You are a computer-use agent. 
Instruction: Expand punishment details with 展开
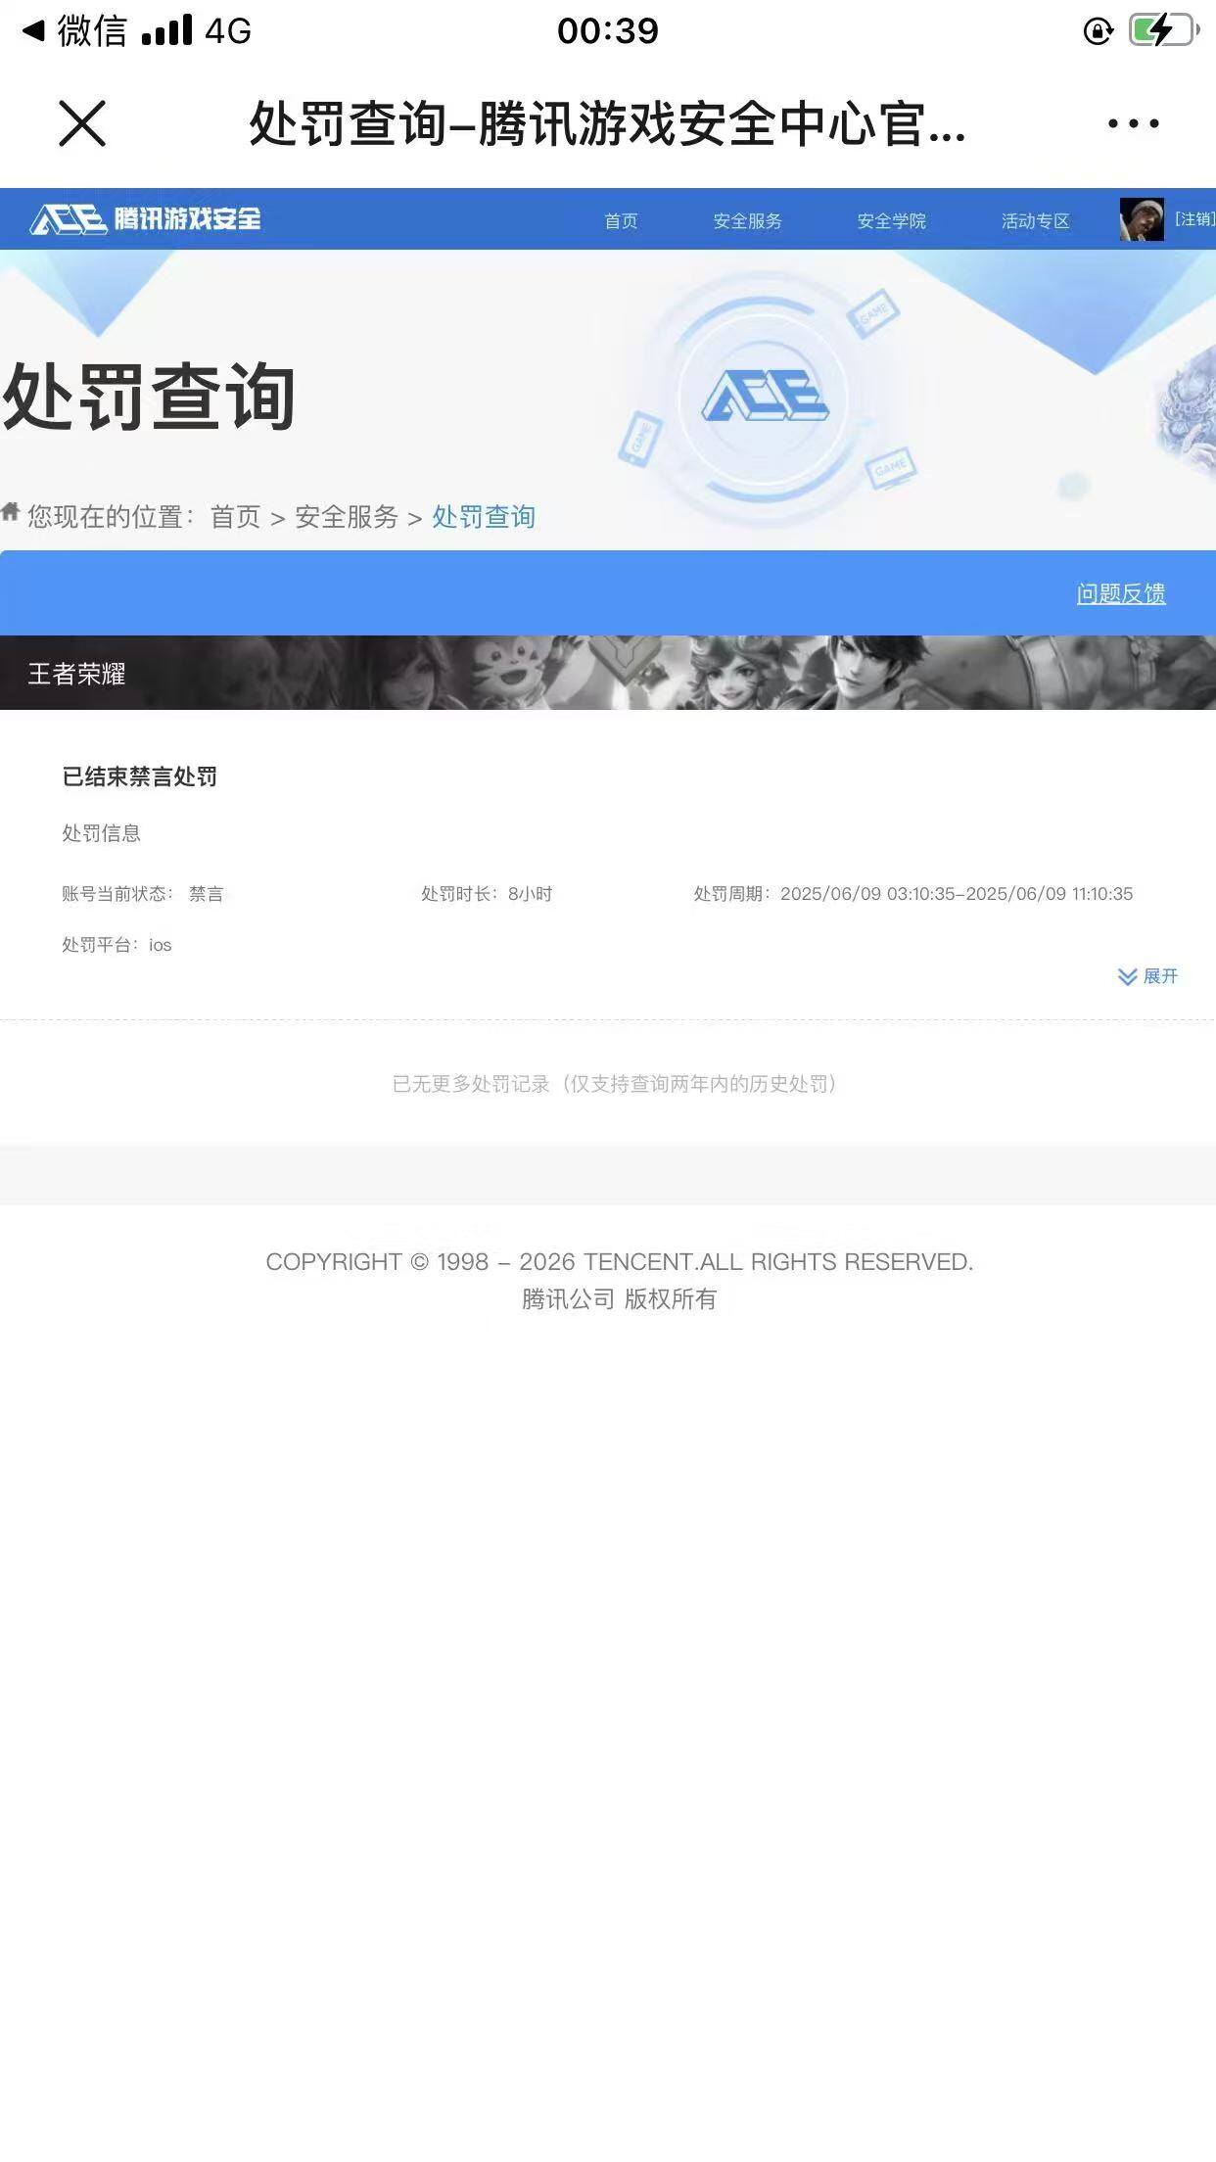pyautogui.click(x=1147, y=976)
